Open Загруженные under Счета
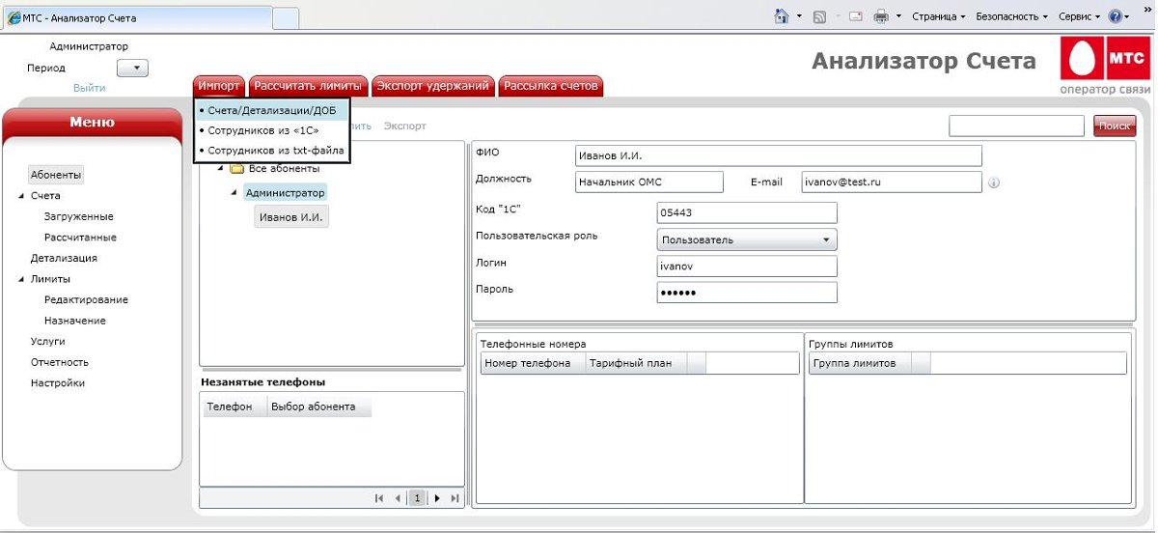This screenshot has height=533, width=1158. click(79, 216)
